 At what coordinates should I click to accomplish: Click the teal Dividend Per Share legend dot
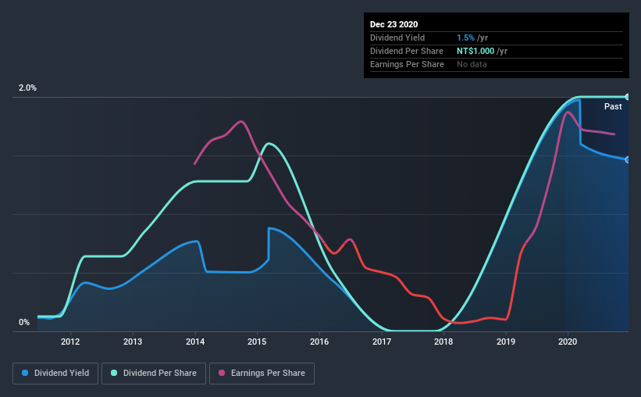114,373
